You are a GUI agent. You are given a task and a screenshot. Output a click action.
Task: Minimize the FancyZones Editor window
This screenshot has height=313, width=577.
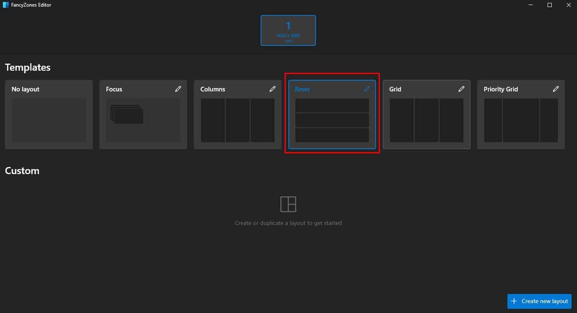coord(531,5)
